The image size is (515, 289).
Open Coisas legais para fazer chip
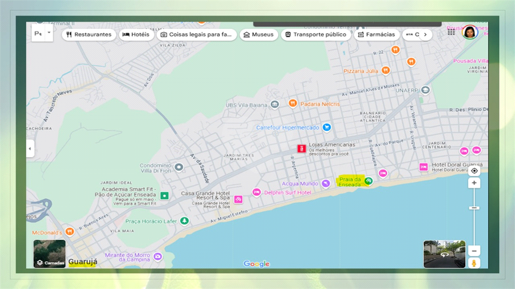pyautogui.click(x=196, y=34)
